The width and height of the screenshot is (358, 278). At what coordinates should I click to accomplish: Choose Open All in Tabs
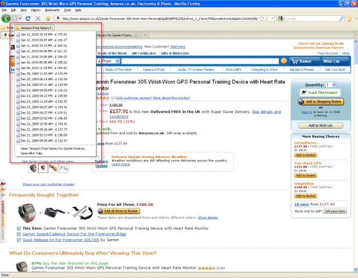pos(55,153)
